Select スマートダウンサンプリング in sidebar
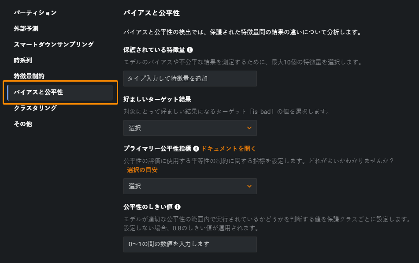The image size is (419, 263). pos(54,45)
